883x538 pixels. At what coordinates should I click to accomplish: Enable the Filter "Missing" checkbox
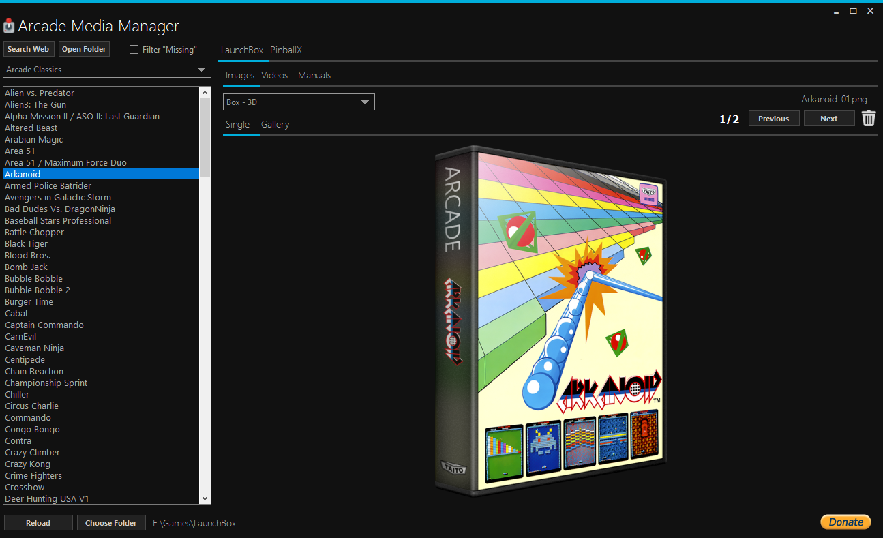pos(134,49)
